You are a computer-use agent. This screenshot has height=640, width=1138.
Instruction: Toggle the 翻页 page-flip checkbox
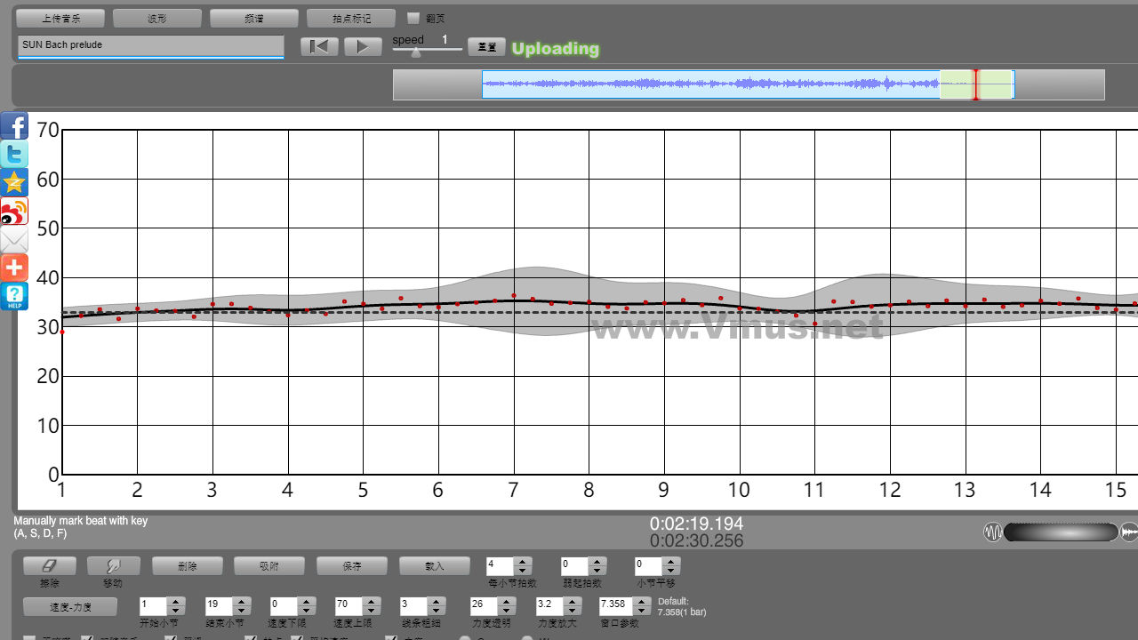click(x=413, y=18)
